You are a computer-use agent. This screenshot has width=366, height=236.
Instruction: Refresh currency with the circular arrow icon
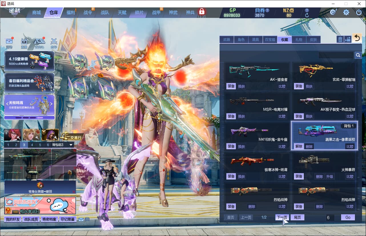coord(307,15)
